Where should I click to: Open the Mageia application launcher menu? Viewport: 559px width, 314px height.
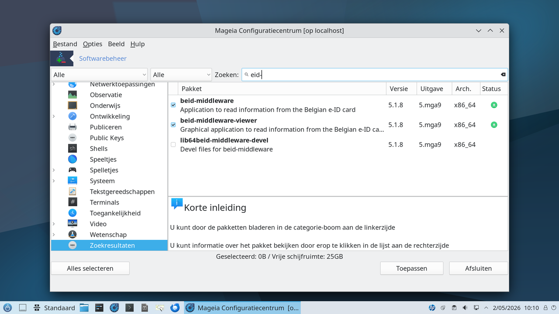pos(7,308)
